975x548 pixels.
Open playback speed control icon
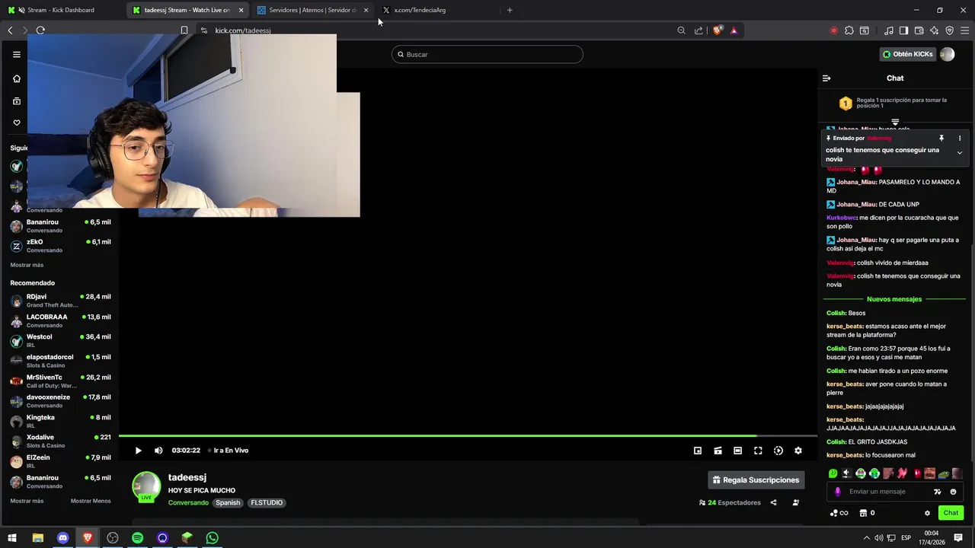[778, 451]
